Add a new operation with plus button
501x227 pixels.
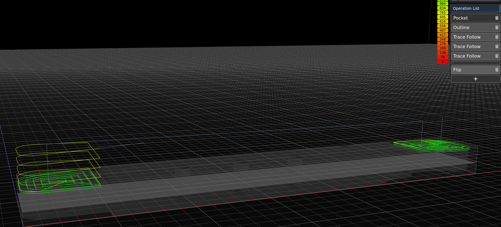(475, 79)
